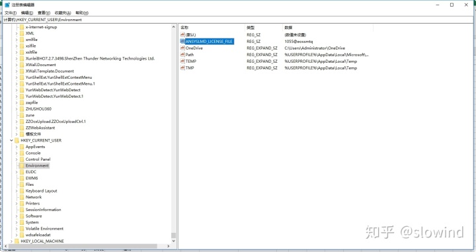Click the EUDC key folder icon
Viewport: 476px width, 252px height.
[22, 172]
